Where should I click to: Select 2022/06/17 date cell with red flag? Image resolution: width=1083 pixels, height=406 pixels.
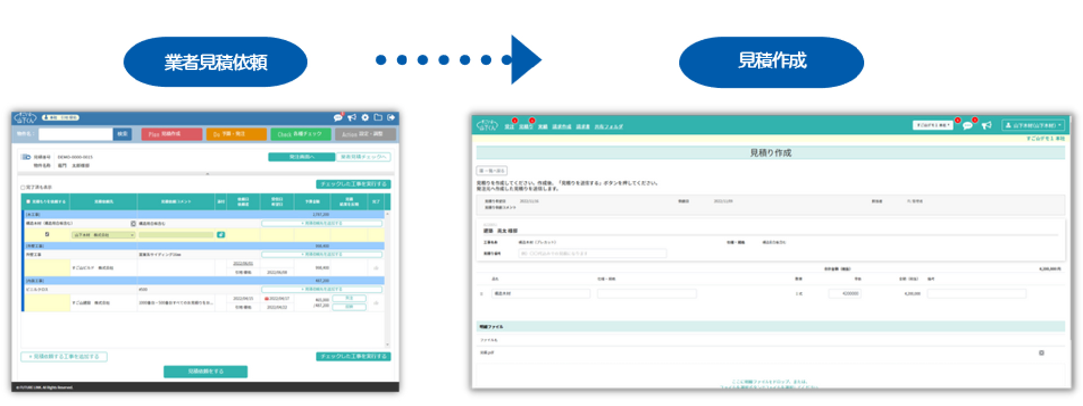277,299
